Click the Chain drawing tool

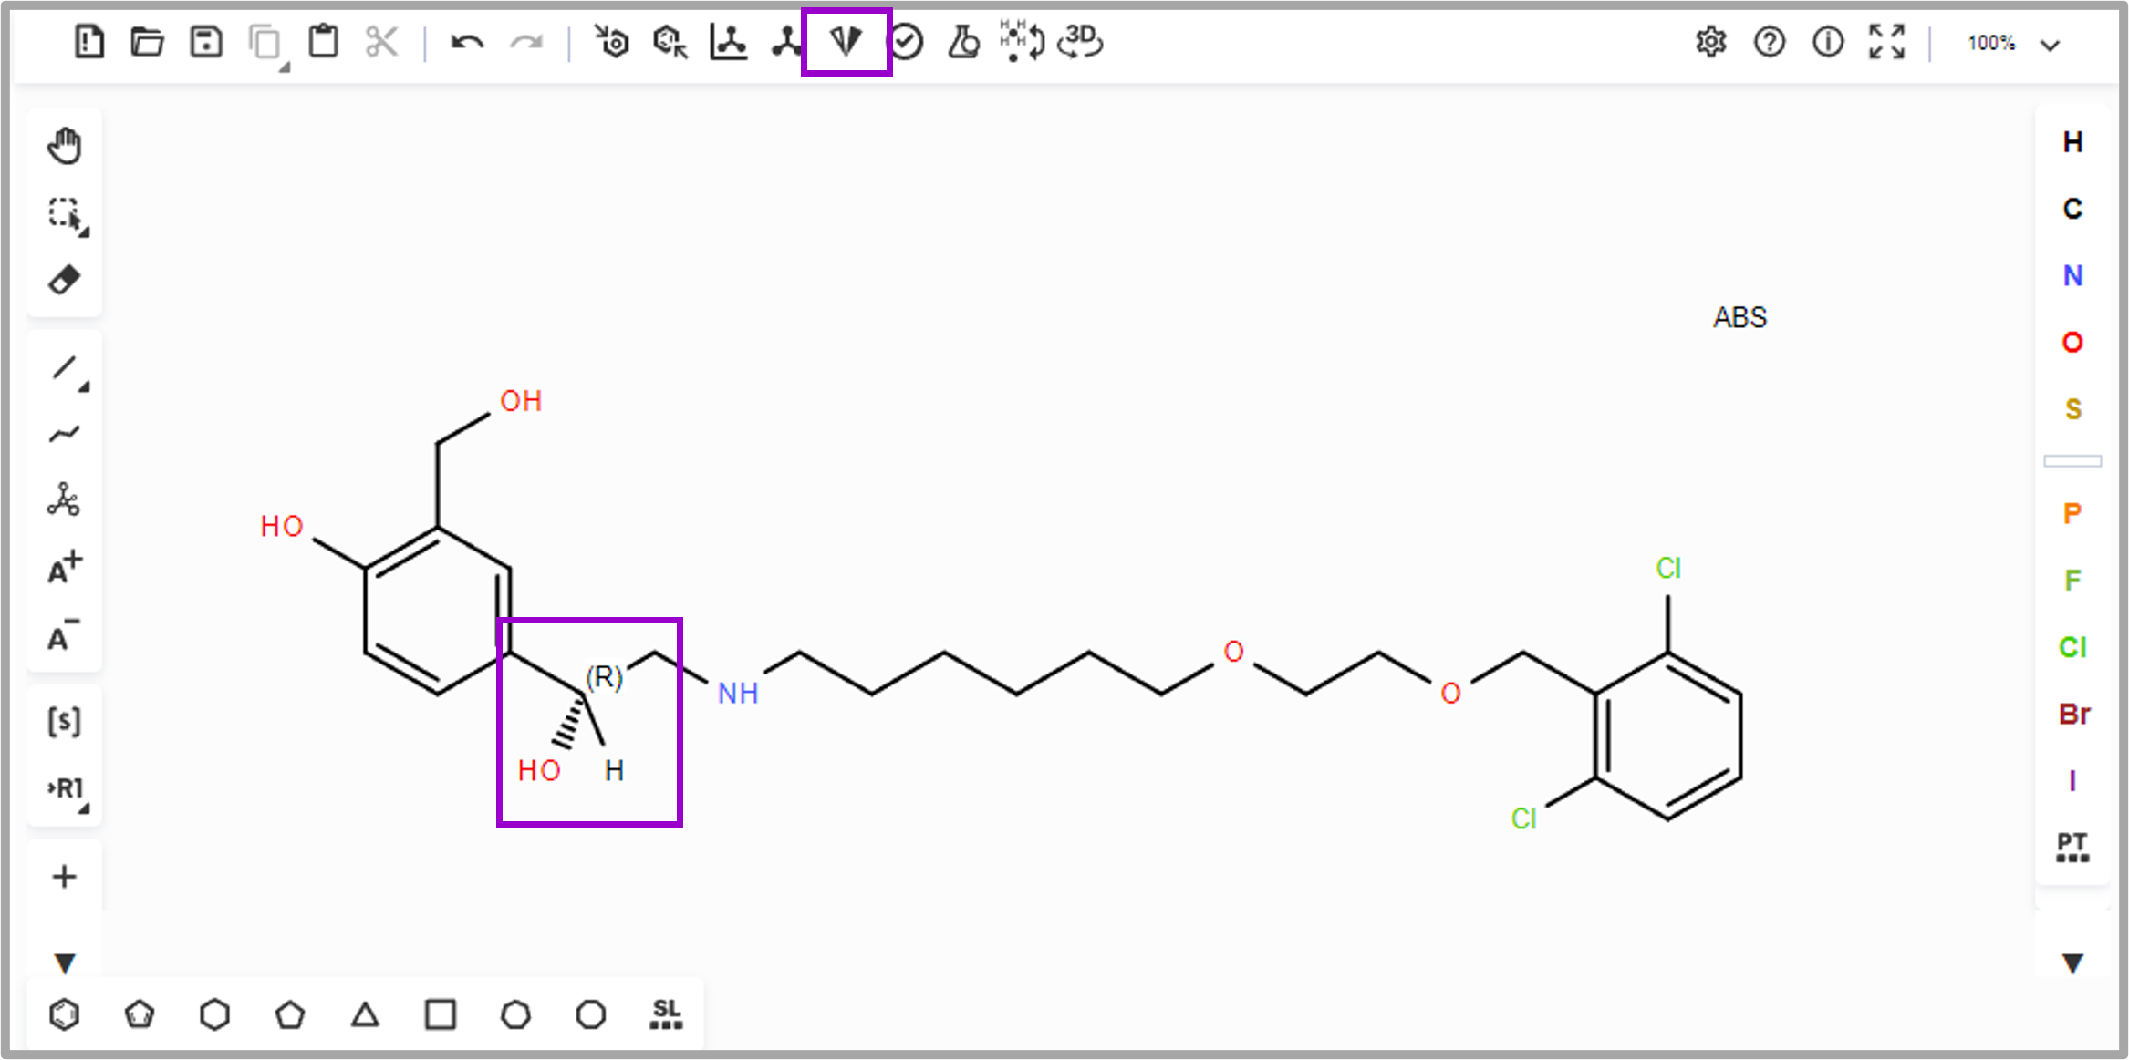tap(64, 434)
